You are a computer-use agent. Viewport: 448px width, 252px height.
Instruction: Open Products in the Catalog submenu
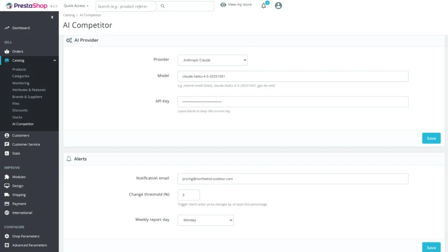19,70
